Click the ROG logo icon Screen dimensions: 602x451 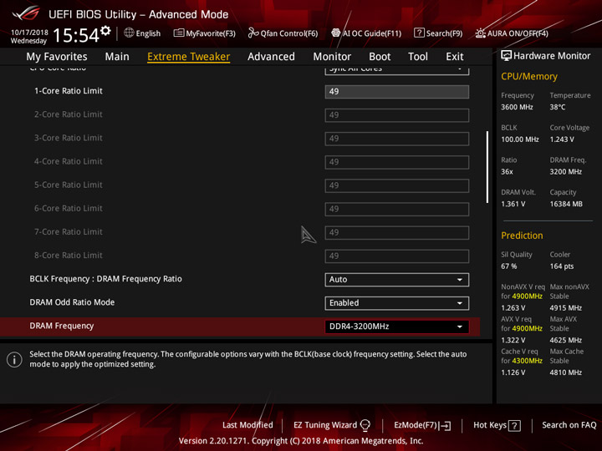[x=25, y=13]
